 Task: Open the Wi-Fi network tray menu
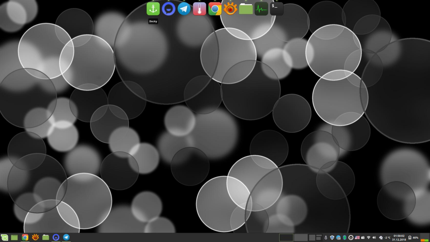[369, 238]
